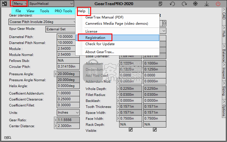Open the PRO Tools menu
Viewport: 227px width, 142px height.
click(63, 11)
